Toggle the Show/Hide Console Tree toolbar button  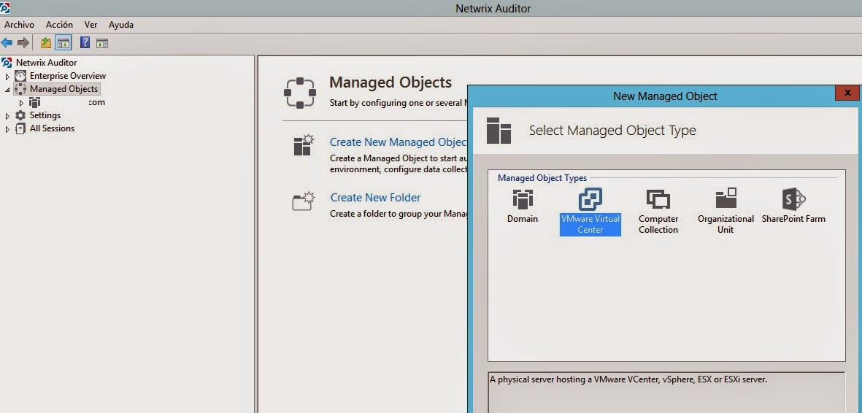[x=64, y=43]
